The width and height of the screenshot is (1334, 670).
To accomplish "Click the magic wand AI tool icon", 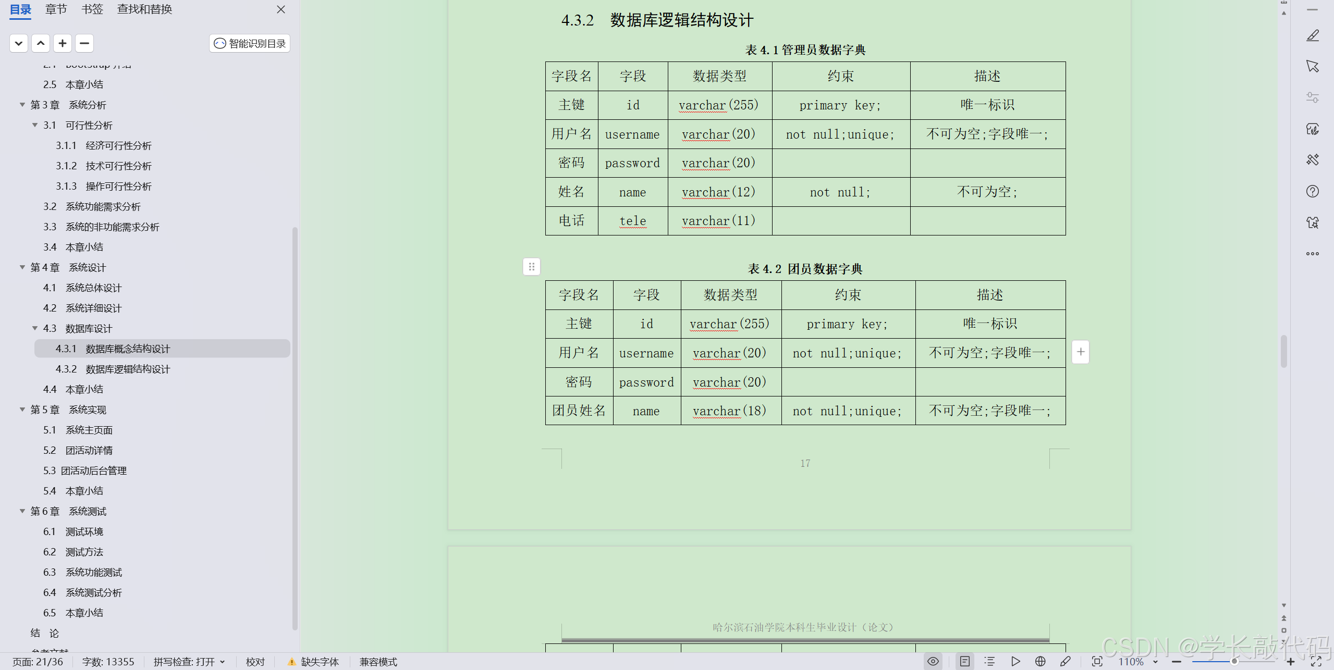I will pyautogui.click(x=1313, y=159).
